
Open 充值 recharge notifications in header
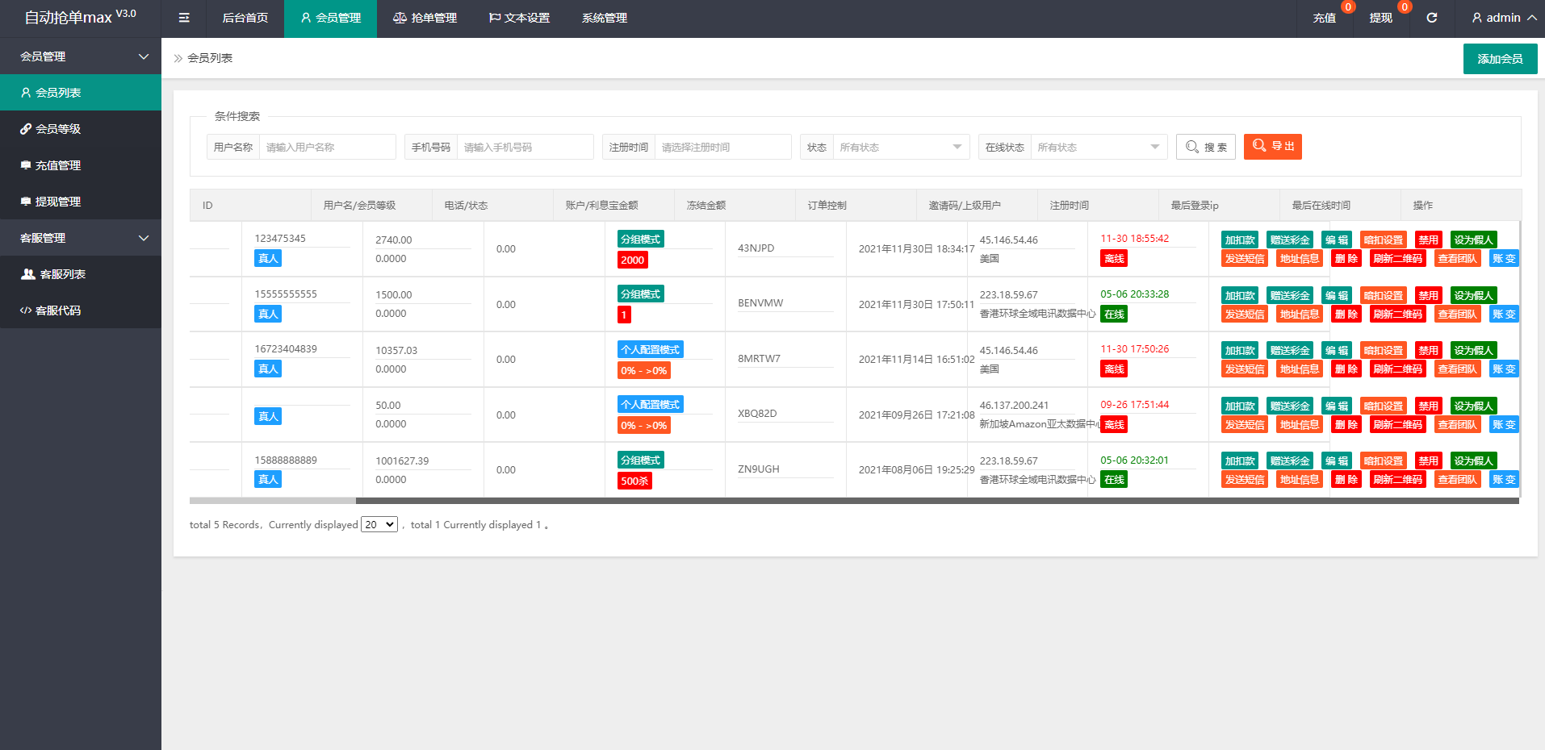tap(1324, 18)
